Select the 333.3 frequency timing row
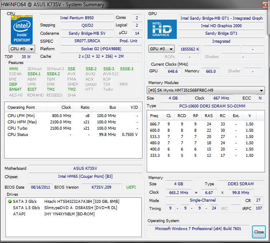This screenshot has height=243, width=270. (x=206, y=156)
